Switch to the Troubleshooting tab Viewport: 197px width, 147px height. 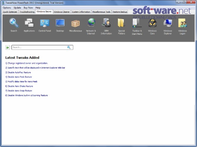(x=27, y=12)
